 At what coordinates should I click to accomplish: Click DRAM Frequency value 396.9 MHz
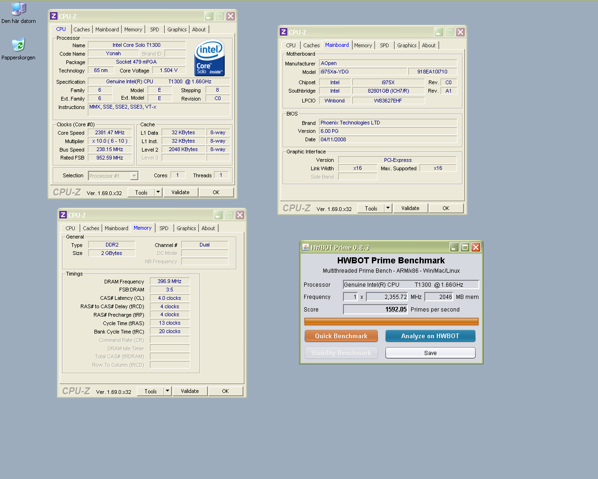[x=170, y=281]
